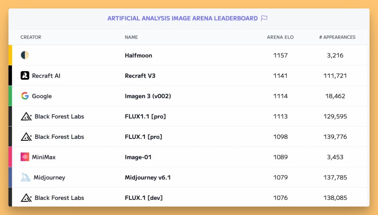Click the Elo score 1098
Screen dimensions: 378x215
click(280, 137)
